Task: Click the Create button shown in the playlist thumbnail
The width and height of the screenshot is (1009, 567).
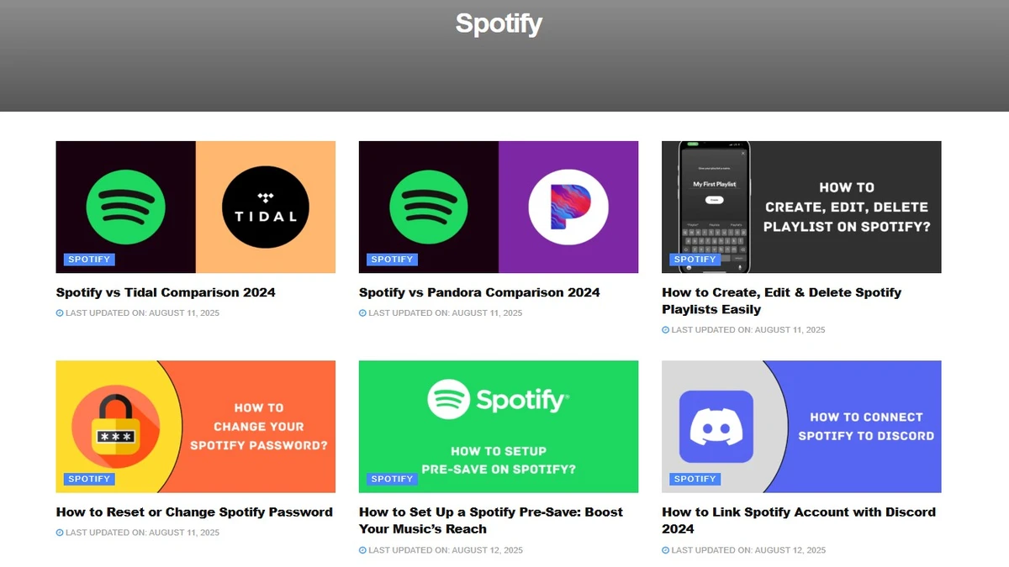Action: [714, 200]
